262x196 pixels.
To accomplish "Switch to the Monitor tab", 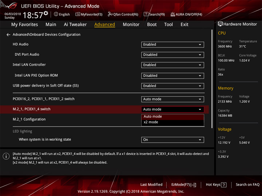I will pyautogui.click(x=131, y=25).
